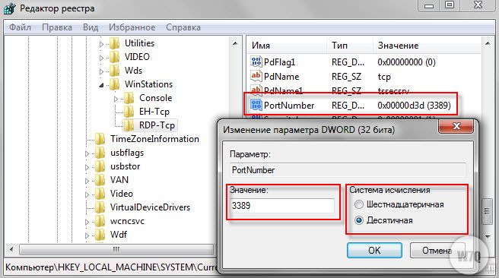The height and width of the screenshot is (278, 499).
Task: Expand the usbflags tree node arrow
Action: (x=87, y=153)
